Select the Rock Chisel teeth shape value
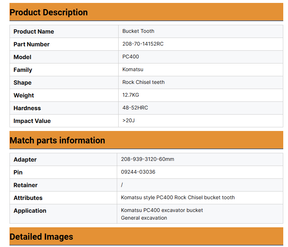The width and height of the screenshot is (288, 247). pyautogui.click(x=143, y=82)
